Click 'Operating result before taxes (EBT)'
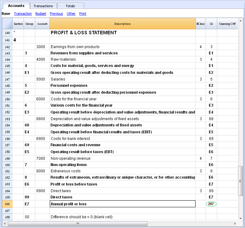 pos(123,152)
